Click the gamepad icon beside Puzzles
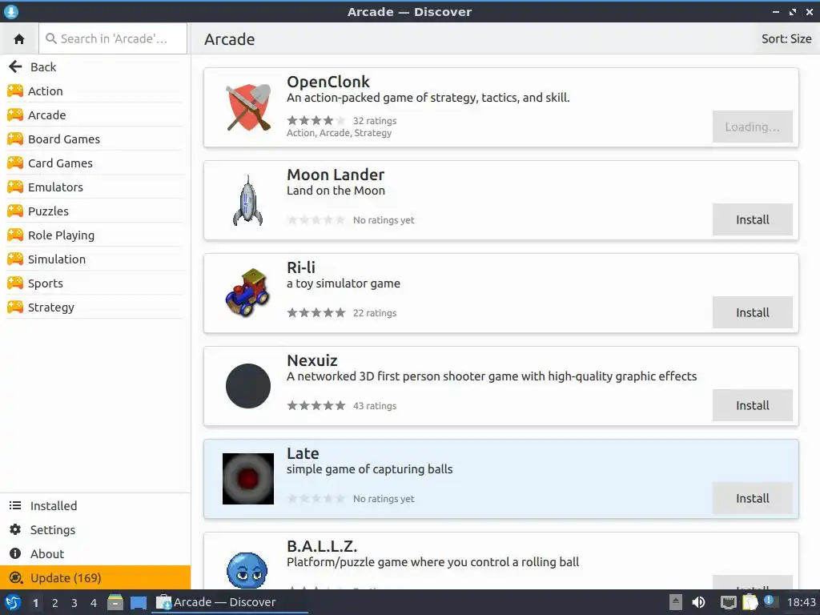 [x=15, y=211]
